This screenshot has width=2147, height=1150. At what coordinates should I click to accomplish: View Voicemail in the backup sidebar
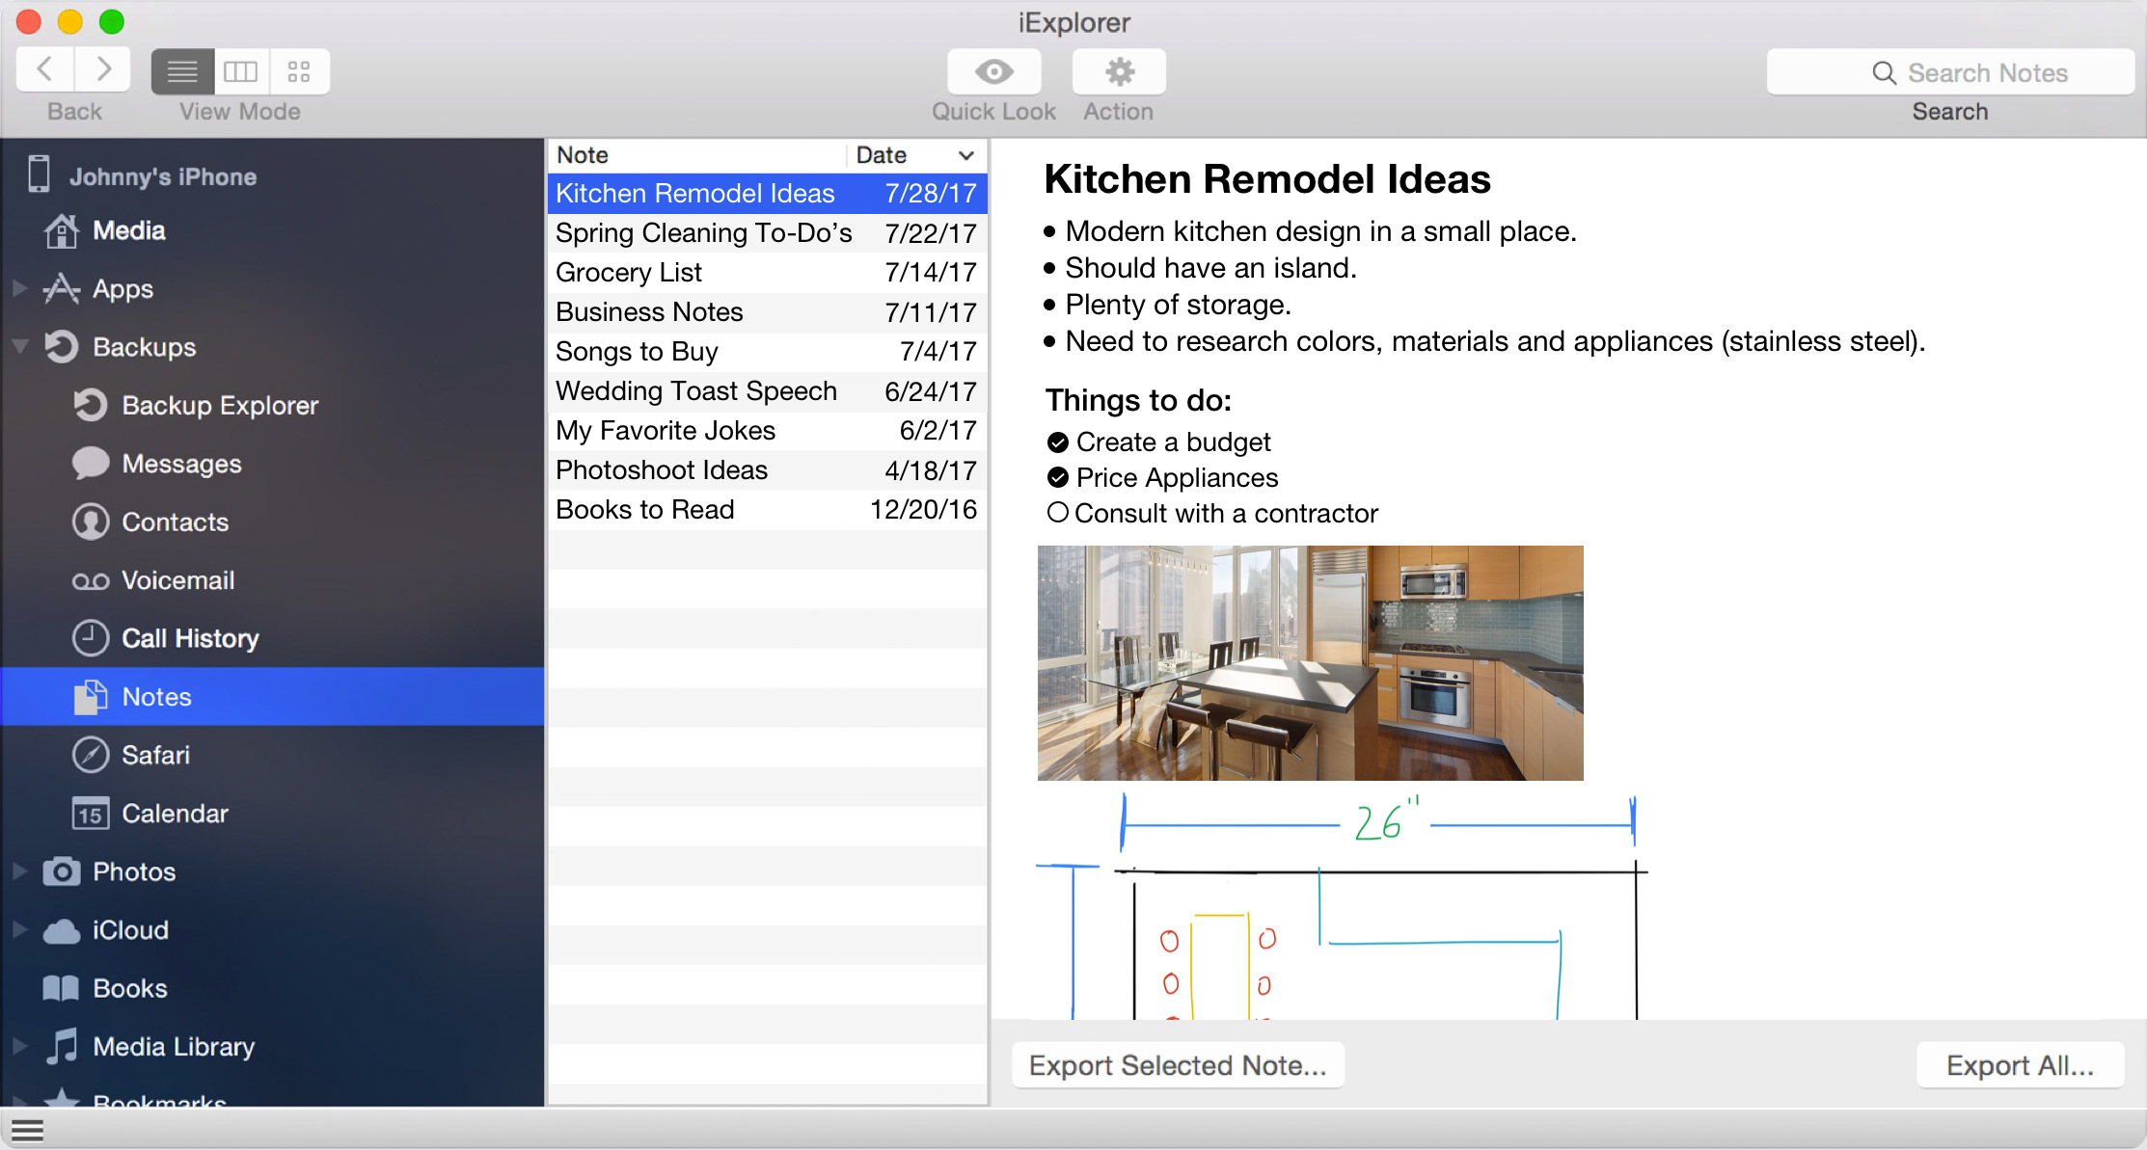tap(178, 580)
